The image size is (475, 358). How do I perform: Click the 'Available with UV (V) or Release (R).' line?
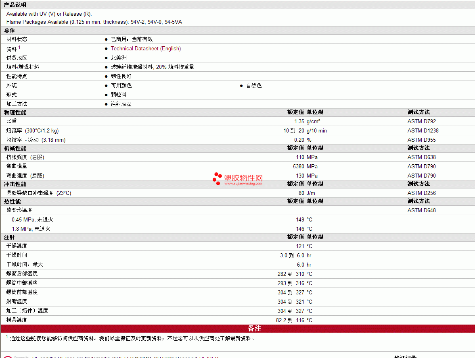(x=49, y=14)
